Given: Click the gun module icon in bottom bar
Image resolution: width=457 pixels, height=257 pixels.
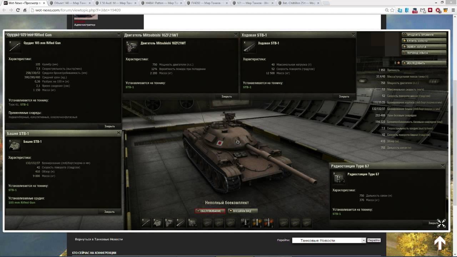Looking at the screenshot, I should click(146, 223).
